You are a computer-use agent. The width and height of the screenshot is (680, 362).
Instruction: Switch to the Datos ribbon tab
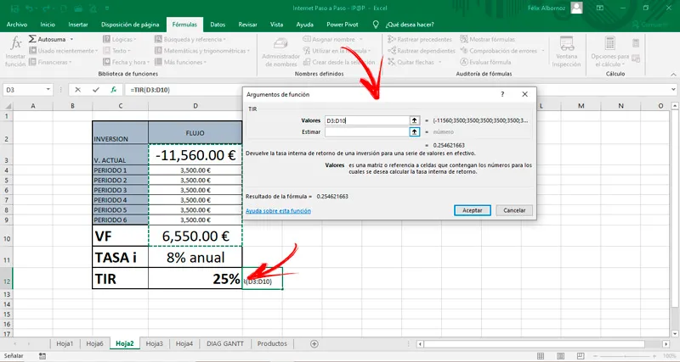(x=218, y=25)
